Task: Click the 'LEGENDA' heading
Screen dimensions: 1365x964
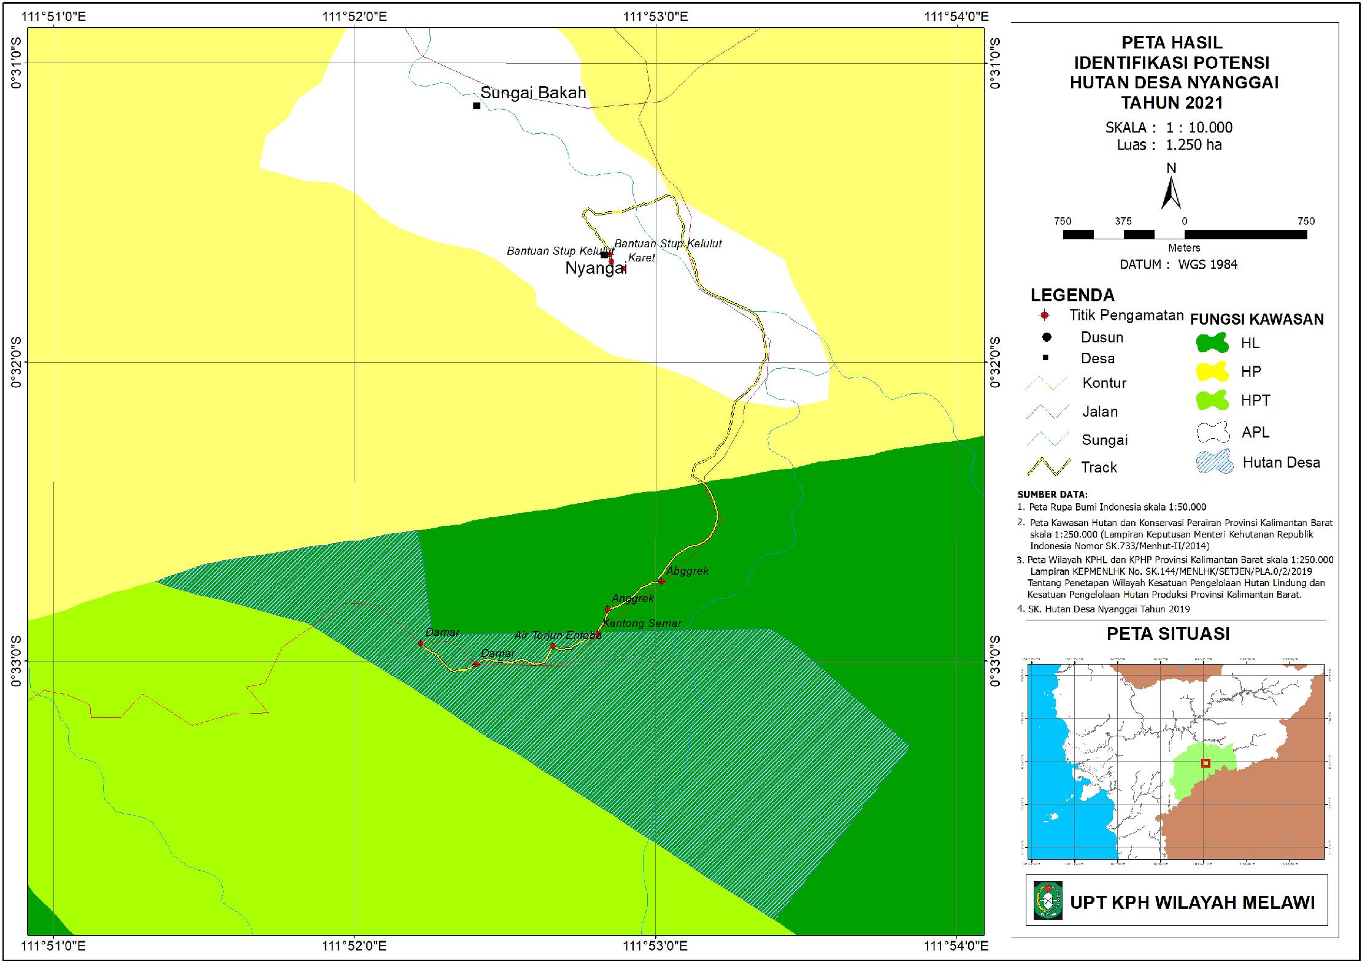Action: (x=1072, y=295)
